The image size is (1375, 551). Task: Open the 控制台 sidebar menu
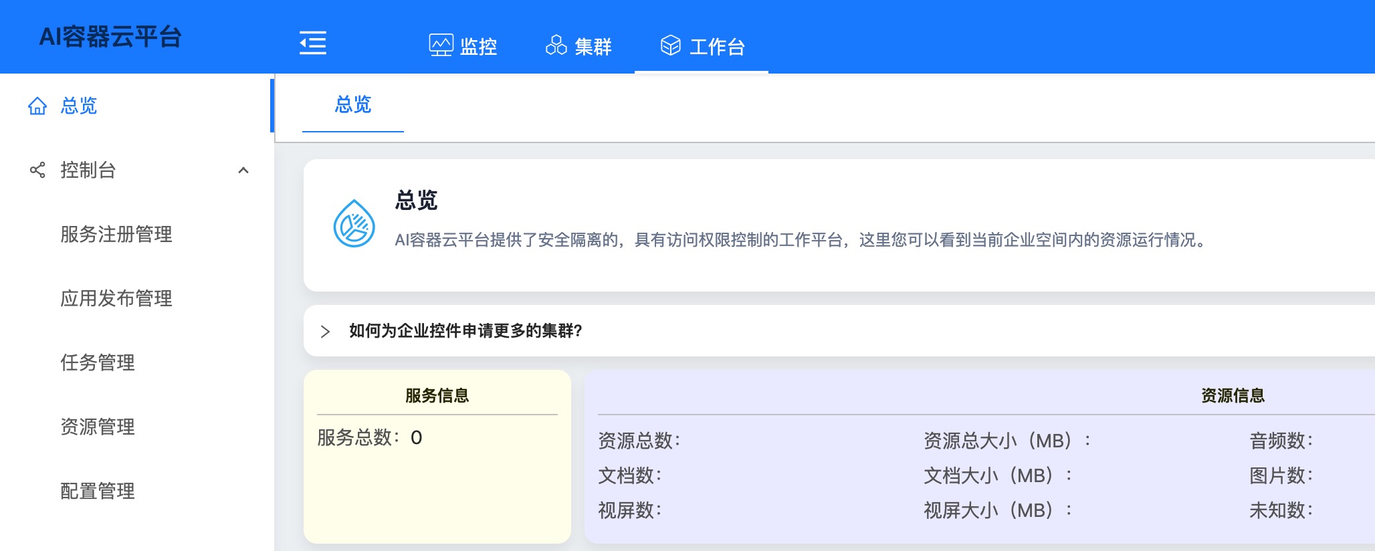[x=137, y=170]
